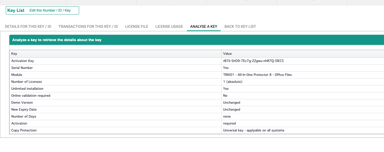This screenshot has width=384, height=152.
Task: Select the Analyse A Key tab
Action: click(203, 26)
